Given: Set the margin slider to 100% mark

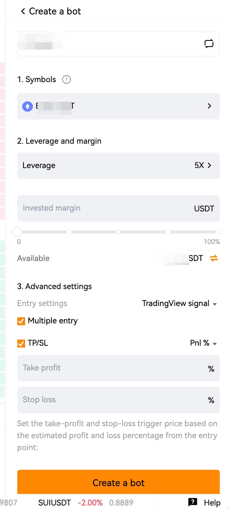Looking at the screenshot, I should (217, 232).
